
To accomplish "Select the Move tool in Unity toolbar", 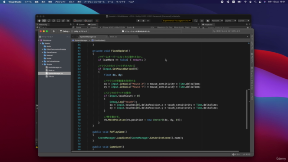I will (44, 21).
